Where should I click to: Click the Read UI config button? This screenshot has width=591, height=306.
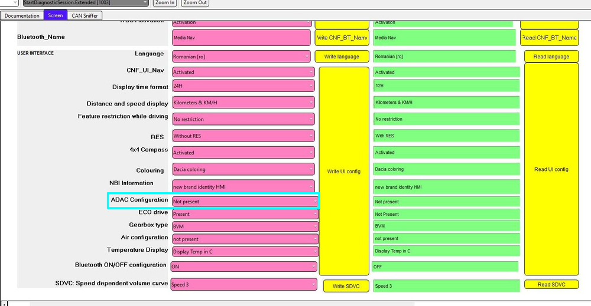[x=551, y=169]
